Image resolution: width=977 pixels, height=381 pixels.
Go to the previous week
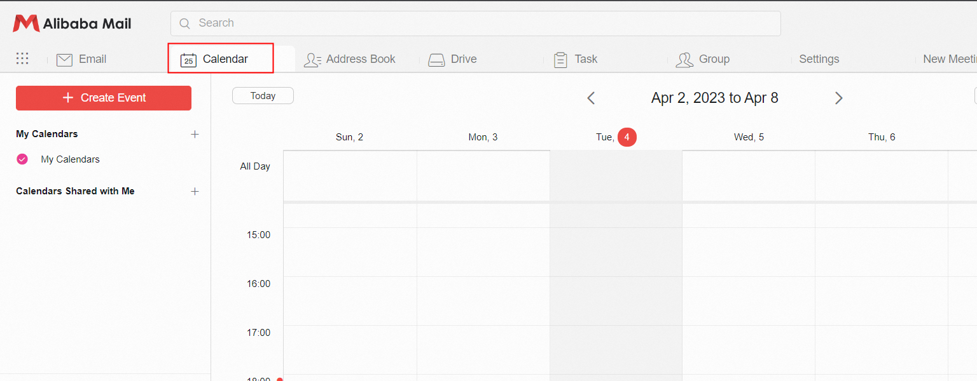pyautogui.click(x=591, y=98)
